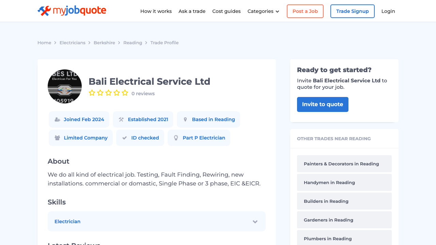Click the Invite to quote button
The height and width of the screenshot is (245, 436).
tap(322, 104)
